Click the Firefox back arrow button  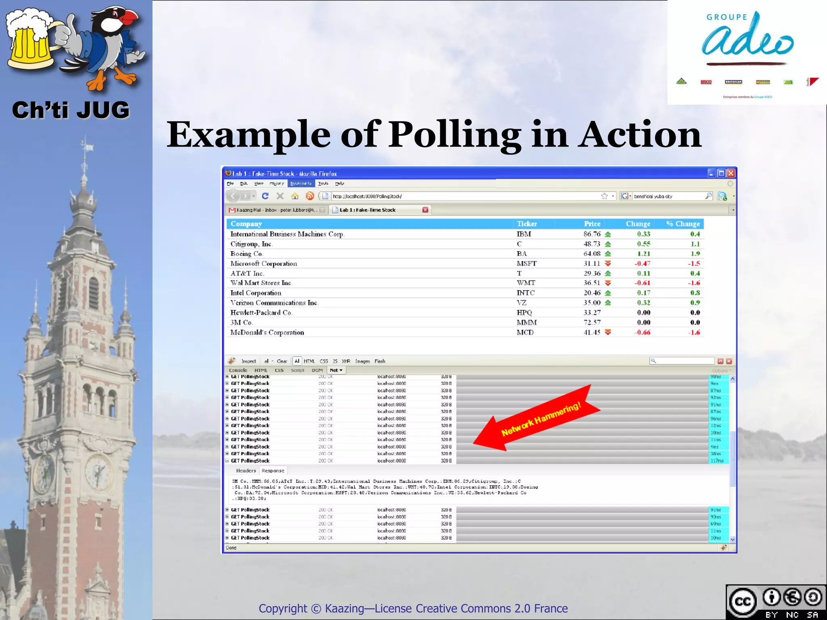point(233,196)
